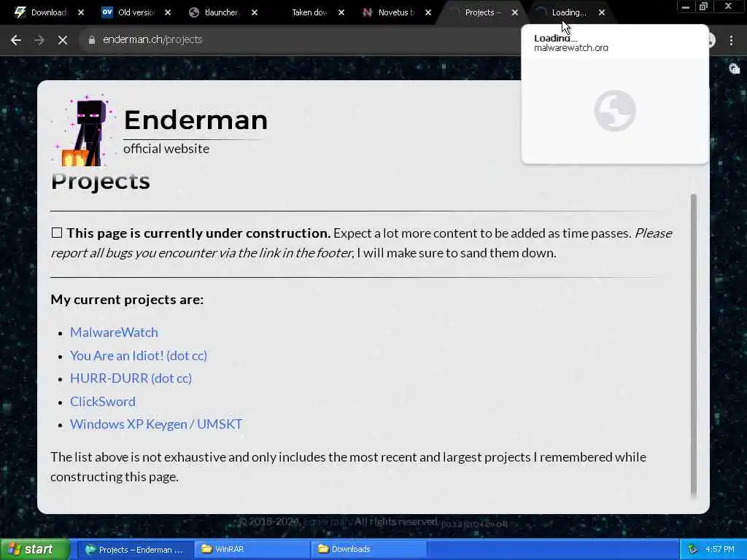The height and width of the screenshot is (560, 747).
Task: Click the 4:57 PM taskbar clock
Action: (720, 550)
